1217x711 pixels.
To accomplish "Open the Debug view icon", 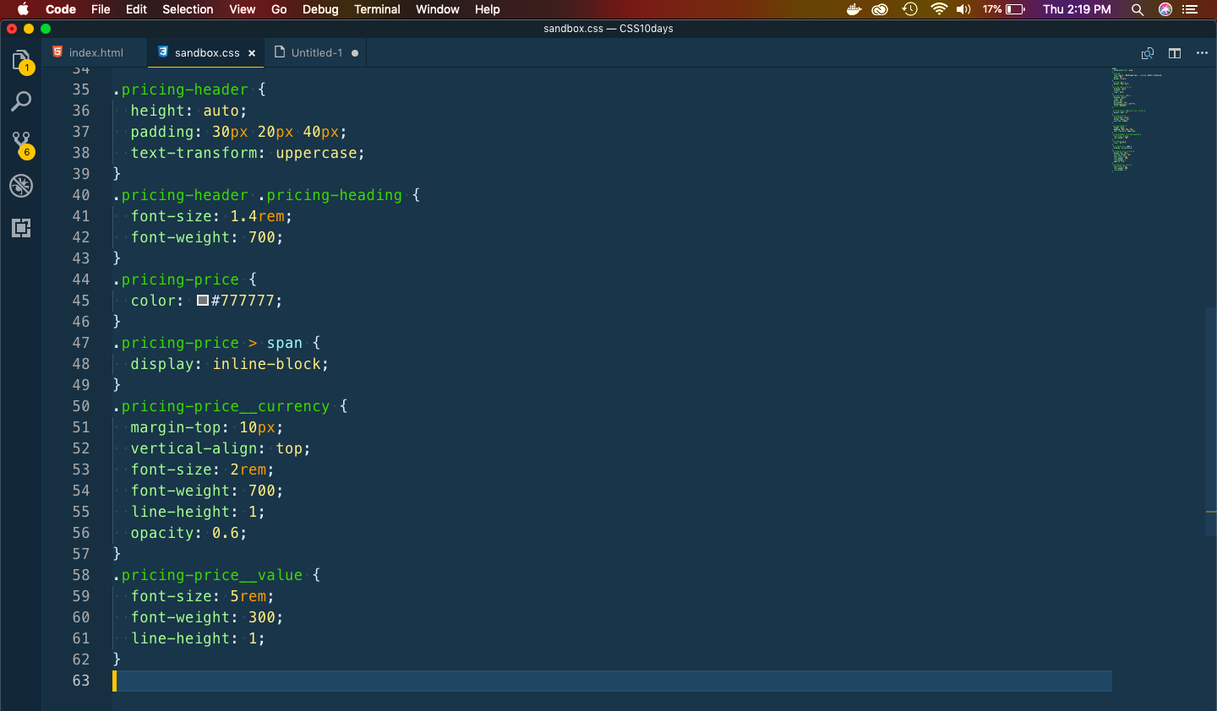I will [x=21, y=186].
